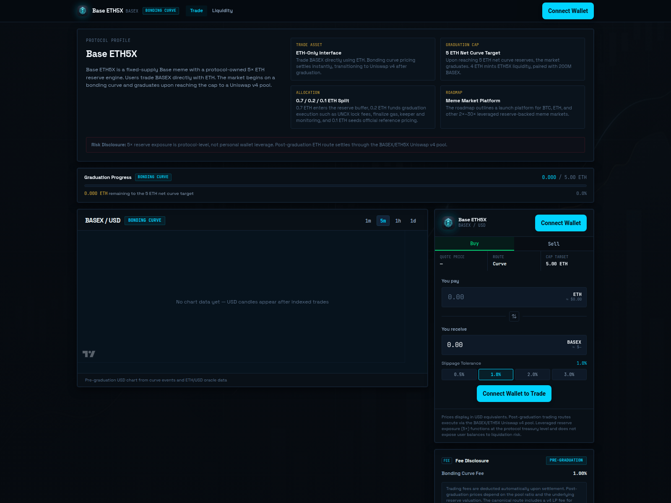The image size is (671, 503).
Task: Click the TradingView logo on chart
Action: [89, 354]
